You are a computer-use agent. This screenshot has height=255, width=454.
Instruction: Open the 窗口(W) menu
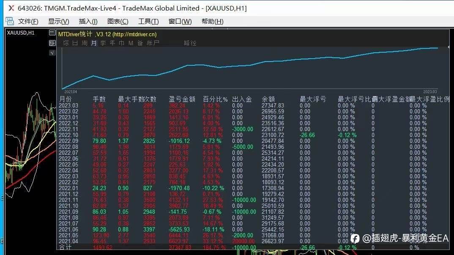click(180, 21)
